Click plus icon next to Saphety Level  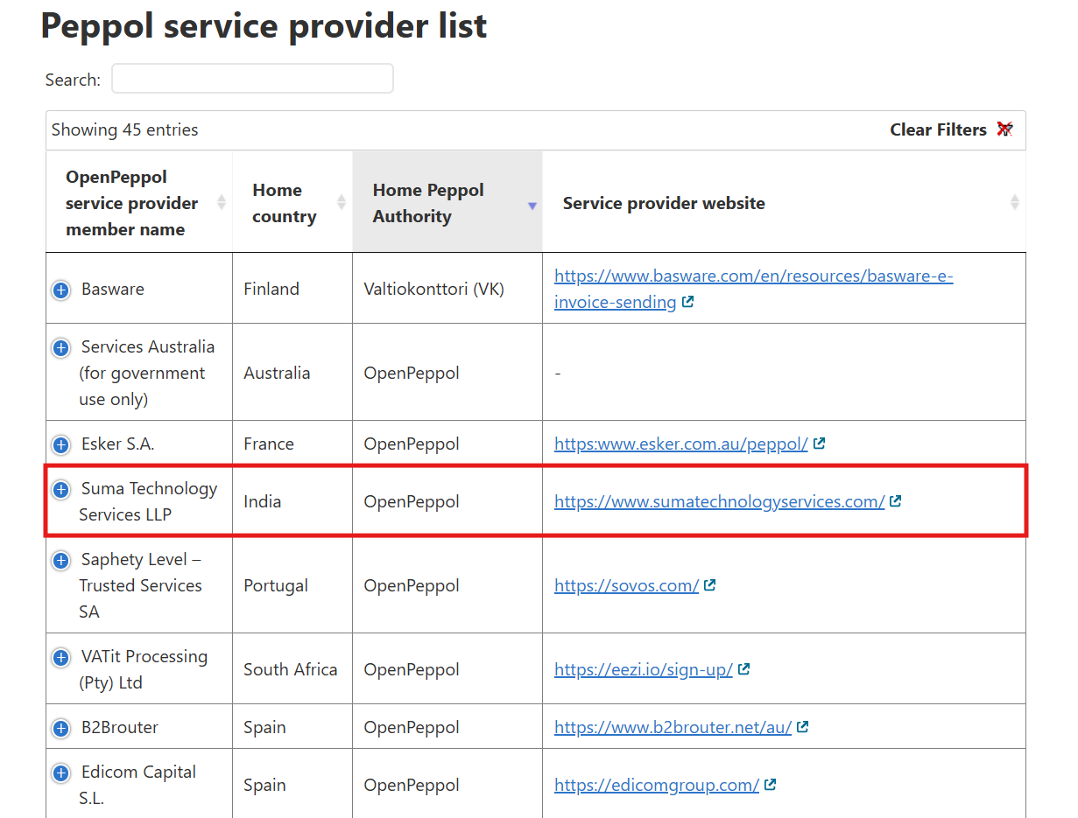(x=60, y=561)
